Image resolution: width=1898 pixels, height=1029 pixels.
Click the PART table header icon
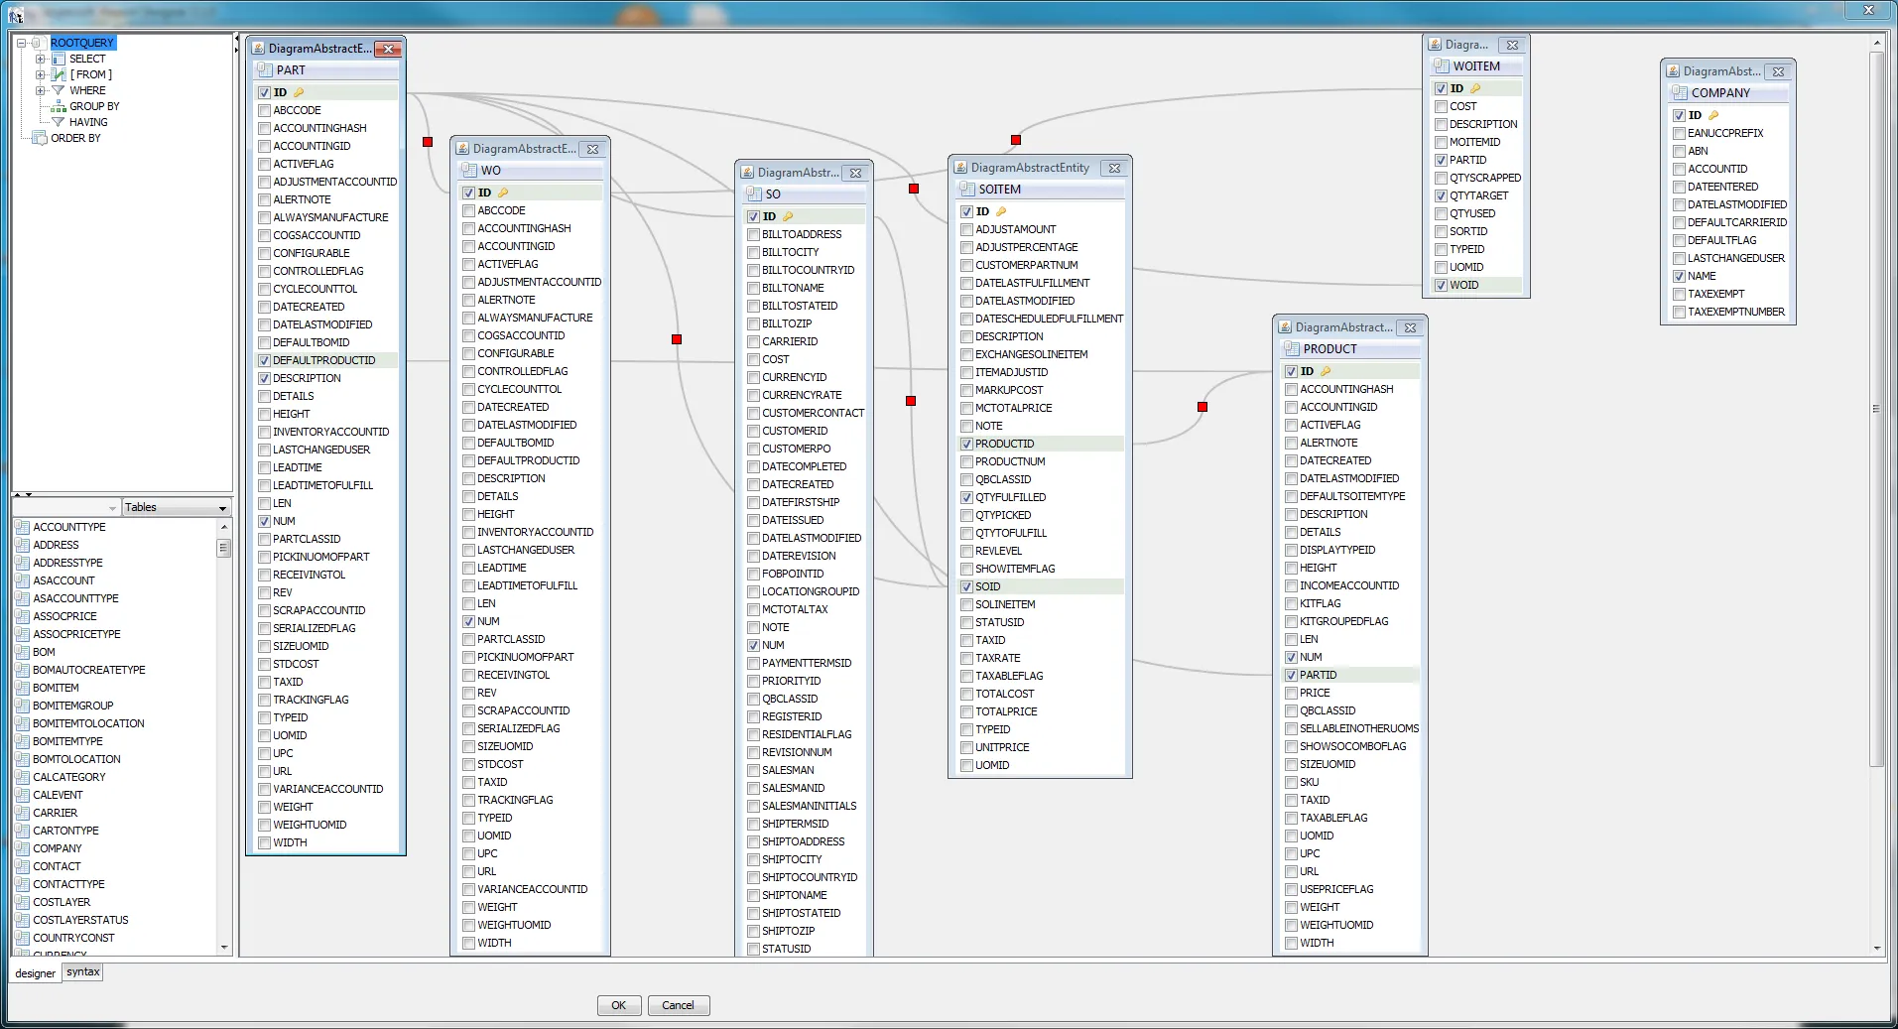point(265,70)
